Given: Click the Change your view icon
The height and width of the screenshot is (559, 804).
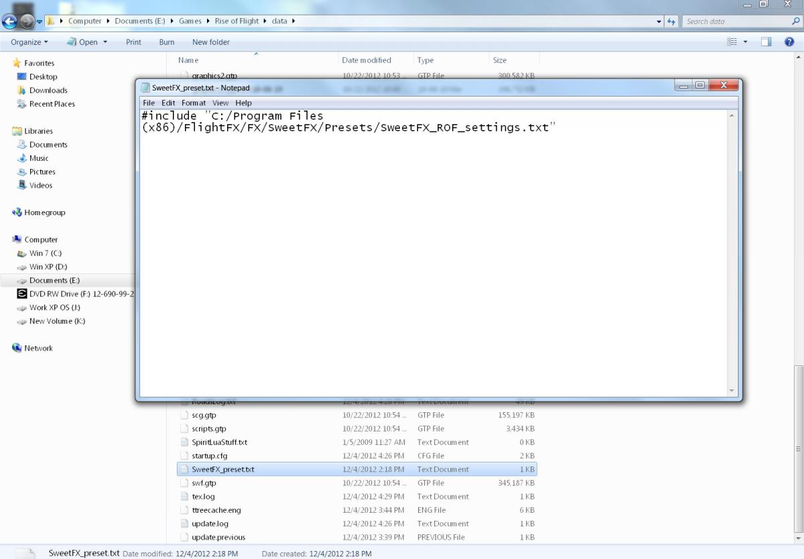Looking at the screenshot, I should click(732, 42).
